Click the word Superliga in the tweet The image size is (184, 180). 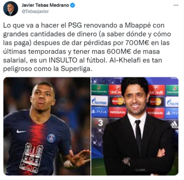[76, 69]
